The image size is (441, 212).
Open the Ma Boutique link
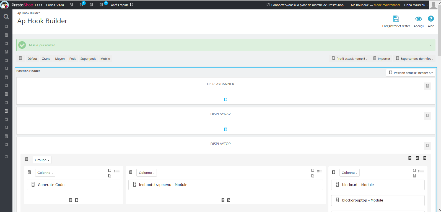click(x=360, y=5)
